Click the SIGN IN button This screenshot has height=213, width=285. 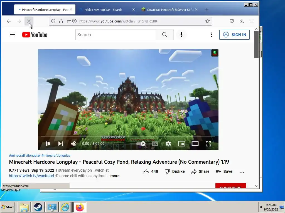coord(234,35)
